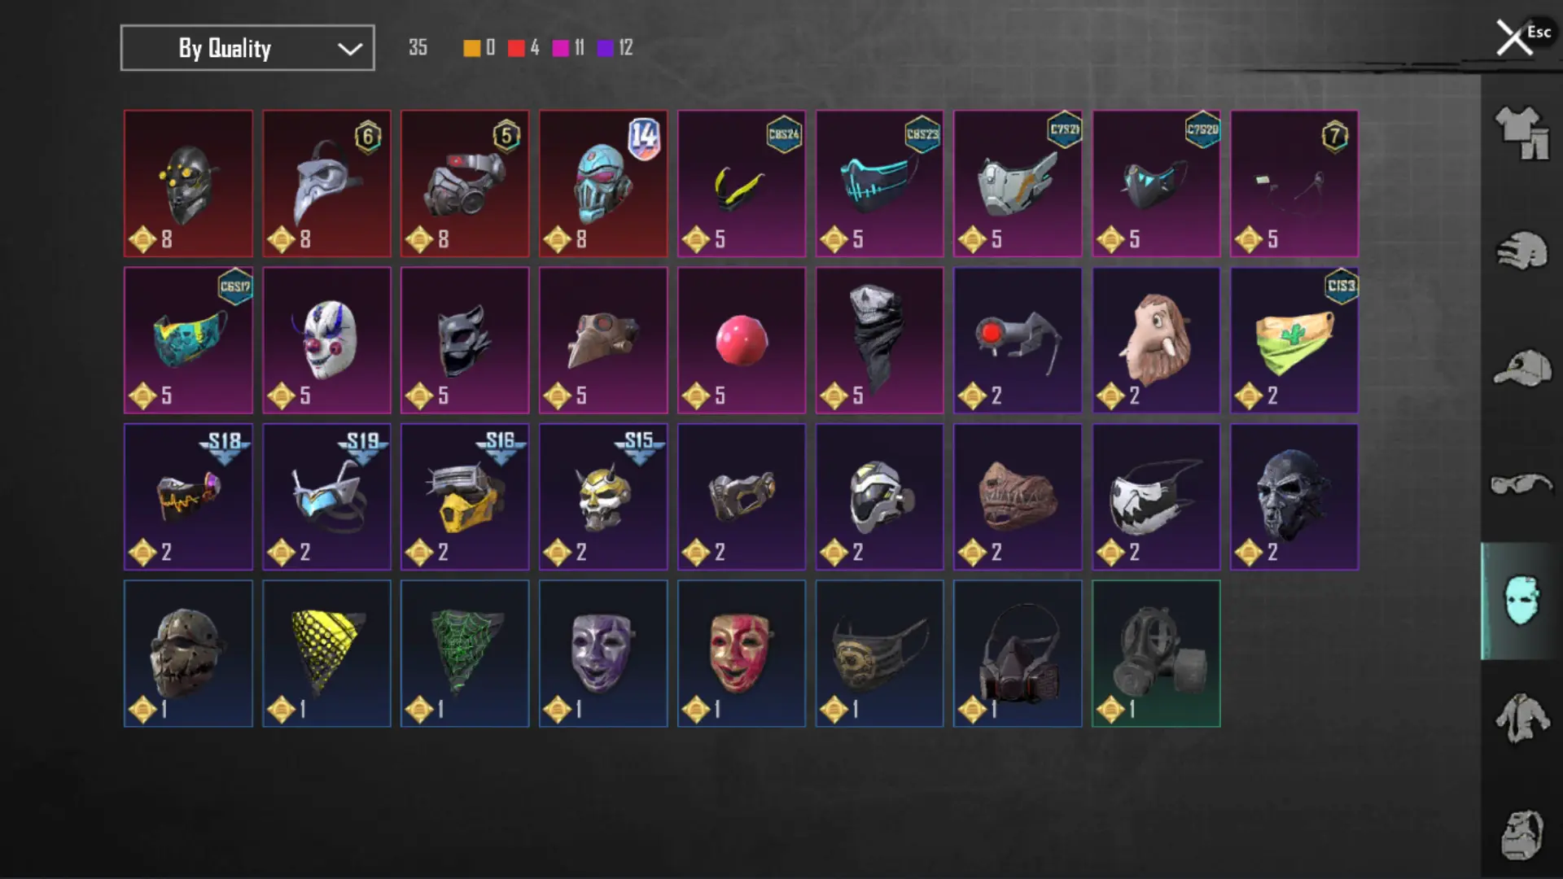
Task: Select the S18 season mask item
Action: (x=188, y=496)
